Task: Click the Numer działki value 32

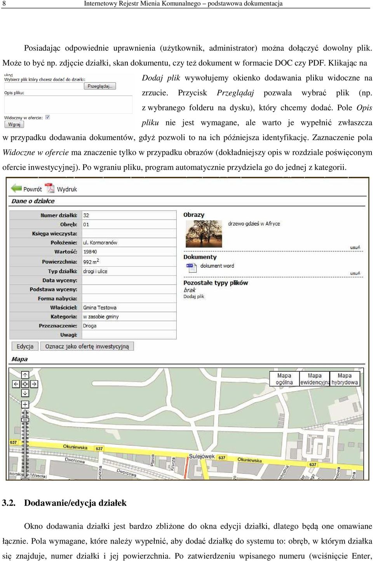Action: pyautogui.click(x=86, y=215)
